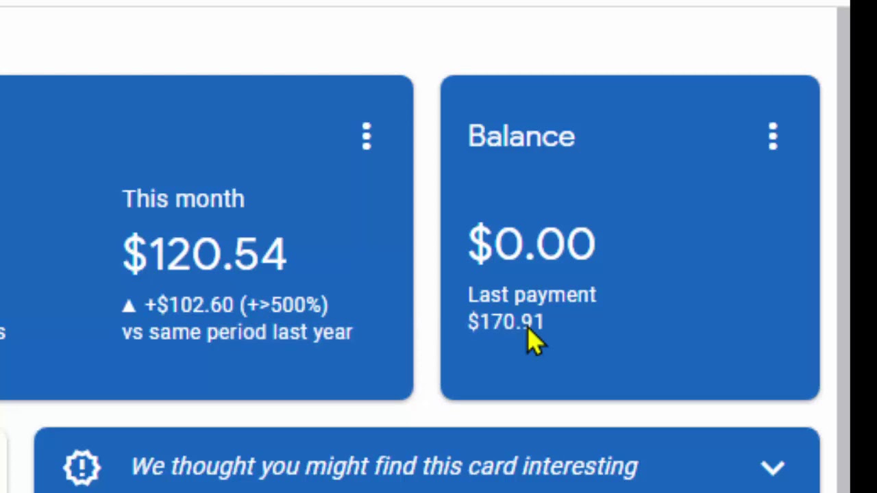The height and width of the screenshot is (493, 877).
Task: Open the Balance card's three-dot menu
Action: pyautogui.click(x=773, y=136)
